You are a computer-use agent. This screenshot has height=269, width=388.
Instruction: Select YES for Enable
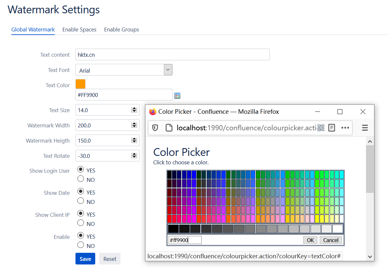point(81,235)
